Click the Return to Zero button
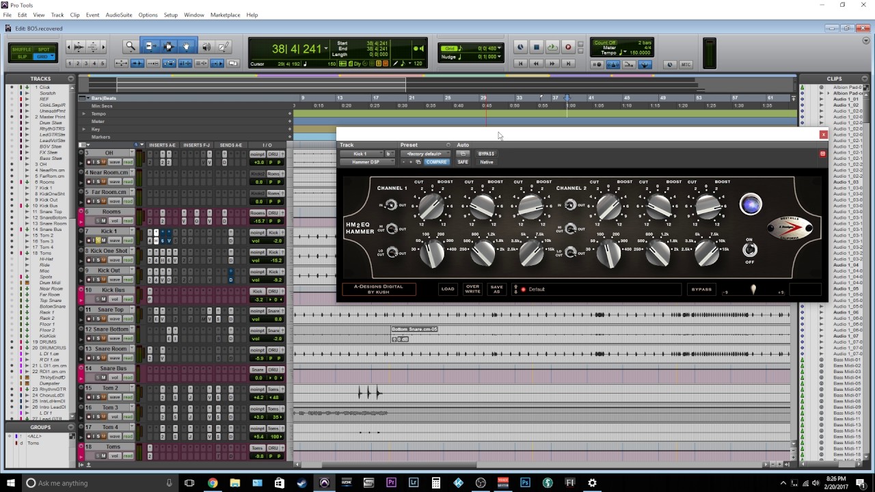The image size is (875, 492). [520, 64]
